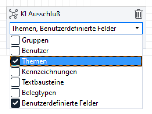Click the Benutzerdefinierte Felder option text
The image size is (152, 114).
click(x=60, y=103)
